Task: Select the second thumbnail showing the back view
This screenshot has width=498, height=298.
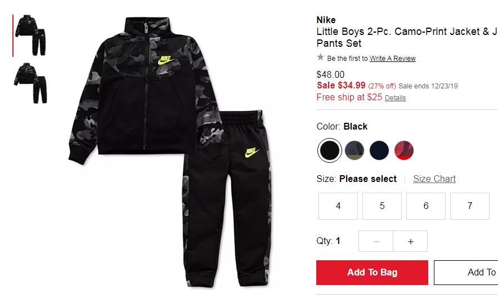Action: (30, 83)
